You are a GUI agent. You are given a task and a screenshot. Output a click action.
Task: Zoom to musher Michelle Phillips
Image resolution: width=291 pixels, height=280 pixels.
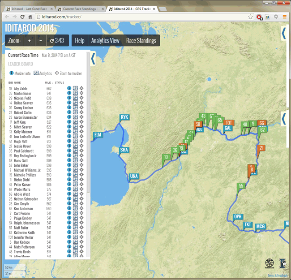coord(81,175)
